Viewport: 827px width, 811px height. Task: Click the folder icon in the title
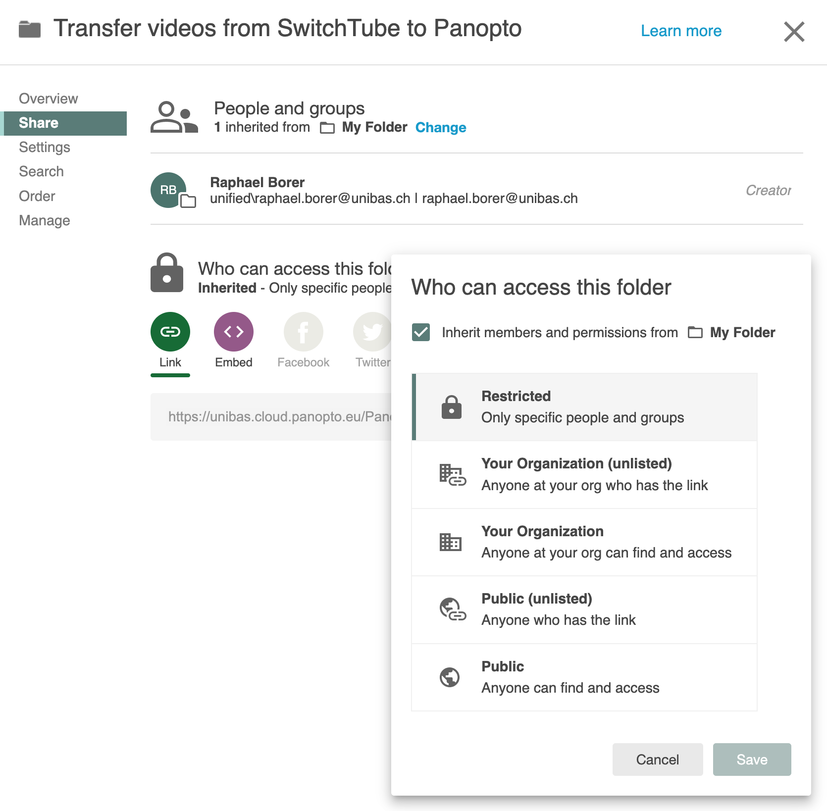(x=30, y=29)
